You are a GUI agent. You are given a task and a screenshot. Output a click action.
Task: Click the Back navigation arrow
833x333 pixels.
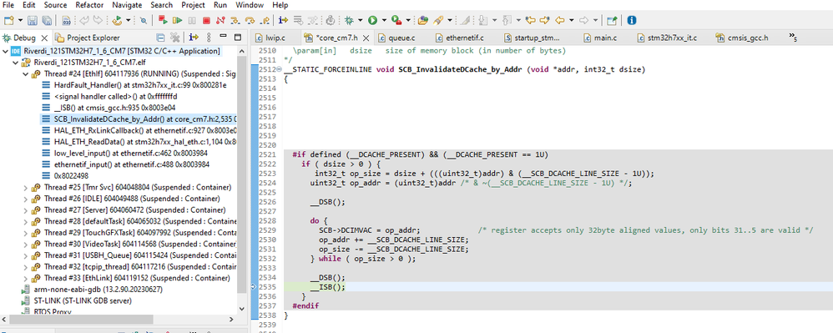[x=559, y=20]
